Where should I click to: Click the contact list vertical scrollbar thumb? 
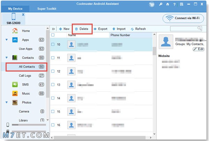pos(154,51)
